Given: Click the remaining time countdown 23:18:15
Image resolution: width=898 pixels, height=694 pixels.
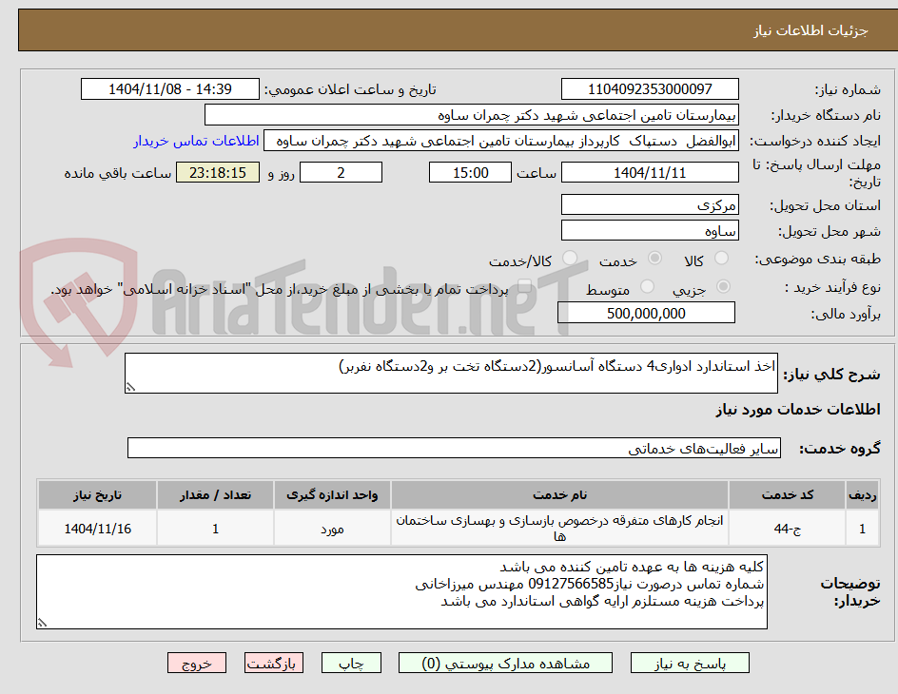Looking at the screenshot, I should (218, 172).
